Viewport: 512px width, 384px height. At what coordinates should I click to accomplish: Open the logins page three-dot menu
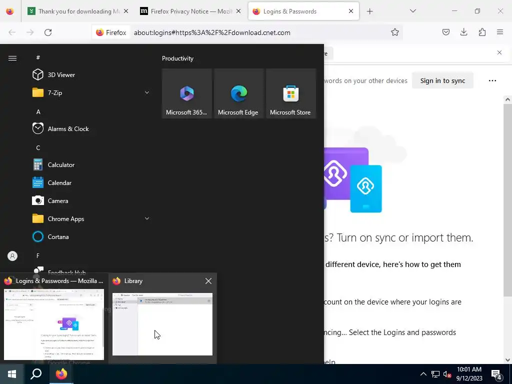[x=492, y=80]
